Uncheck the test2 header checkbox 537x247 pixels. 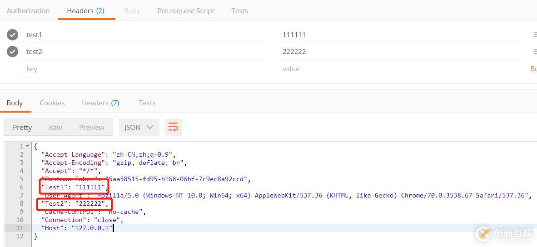[13, 52]
